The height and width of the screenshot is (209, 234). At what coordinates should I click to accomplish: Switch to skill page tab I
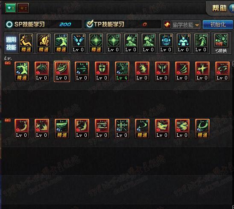point(11,8)
